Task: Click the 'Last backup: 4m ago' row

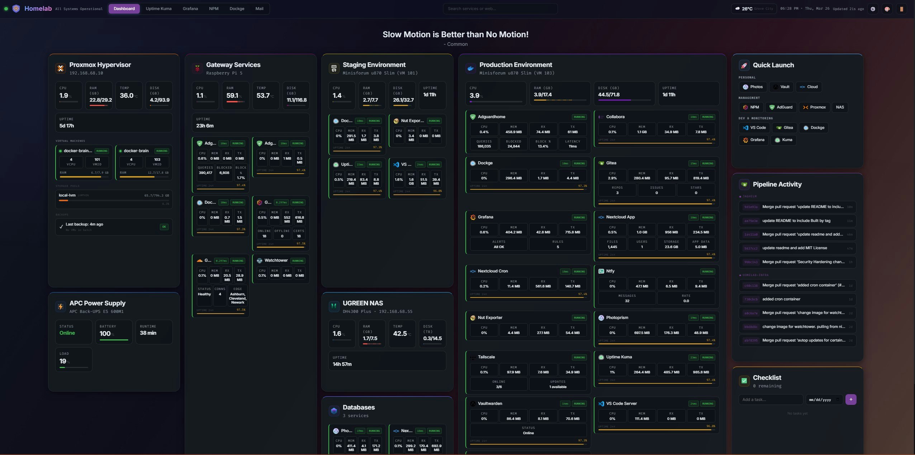Action: [114, 227]
